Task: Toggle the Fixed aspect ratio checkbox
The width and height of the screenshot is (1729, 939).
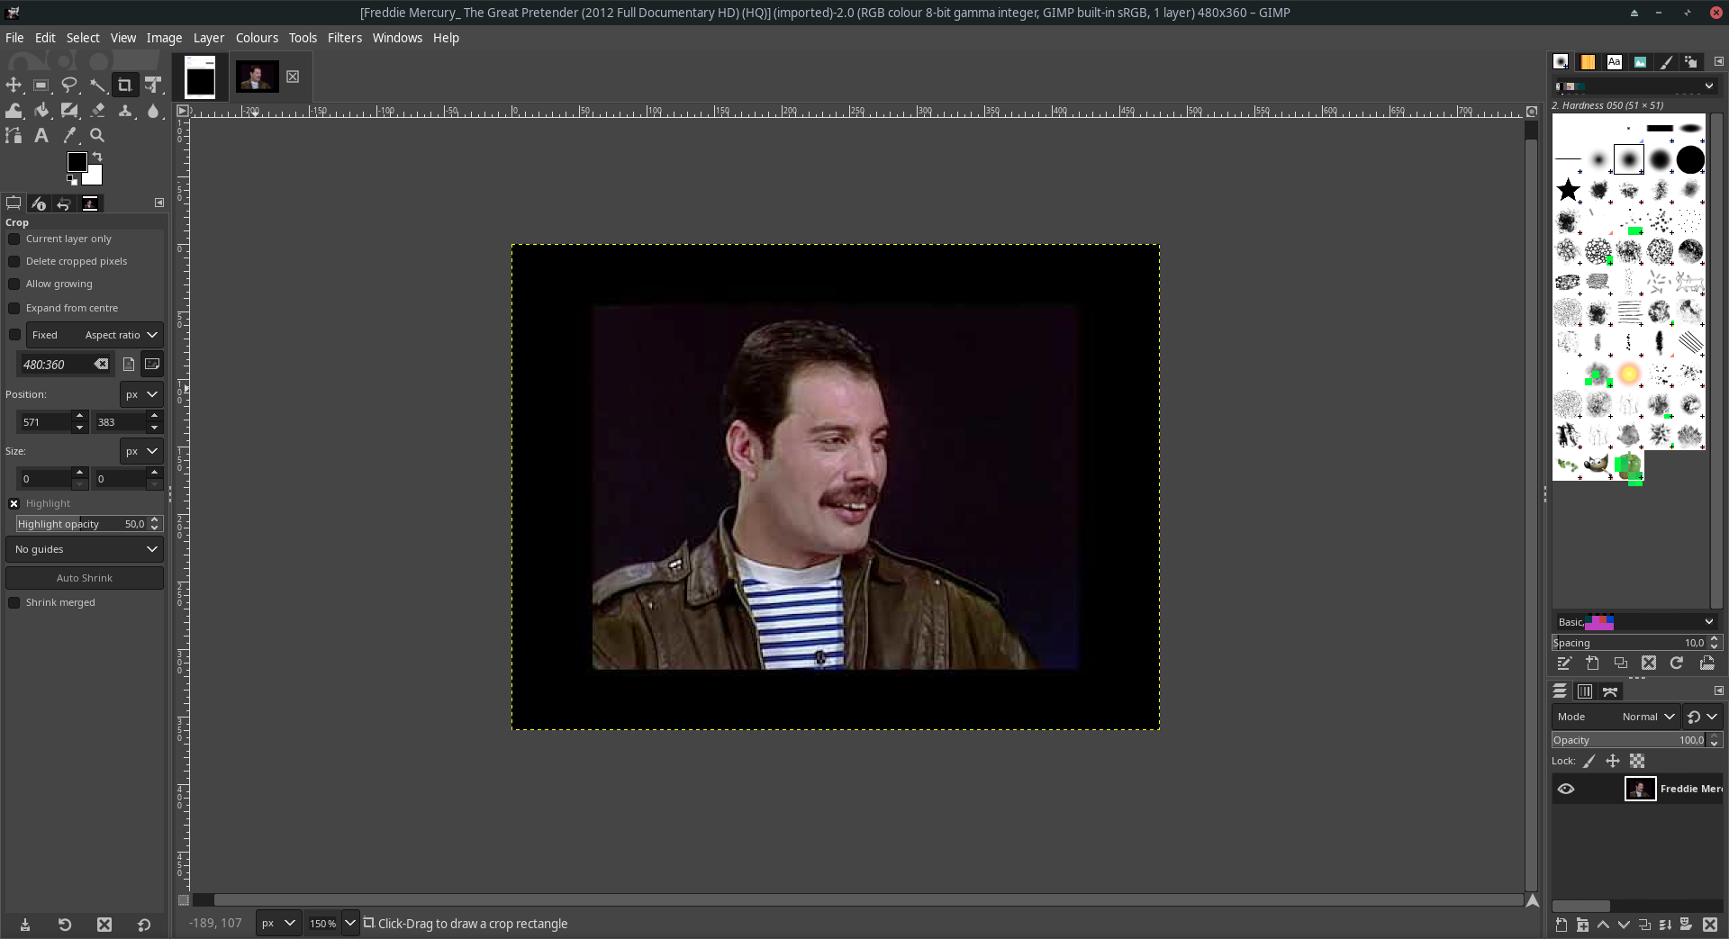Action: click(x=14, y=335)
